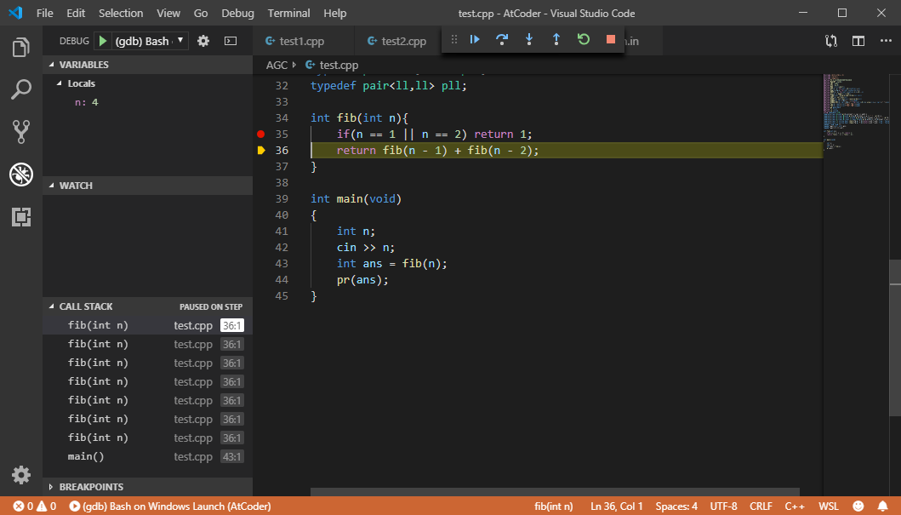Open the Extensions view
Viewport: 901px width, 515px height.
tap(21, 217)
